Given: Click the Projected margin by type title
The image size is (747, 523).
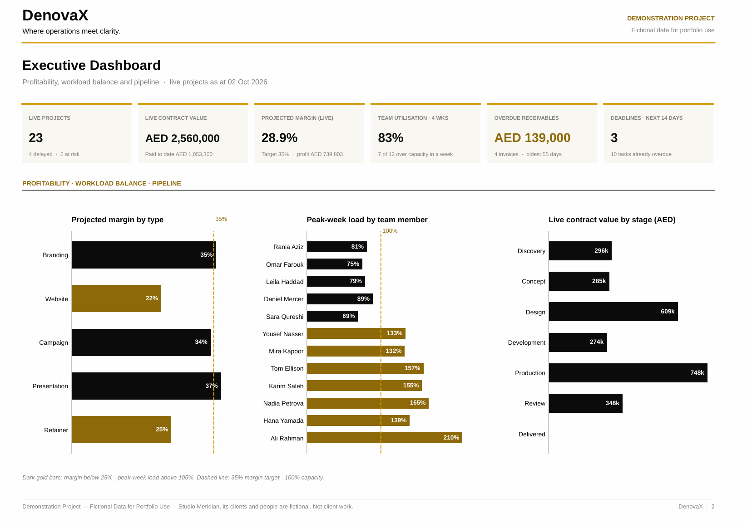Looking at the screenshot, I should point(117,220).
